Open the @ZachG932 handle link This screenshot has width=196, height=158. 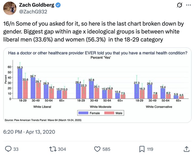(33, 12)
